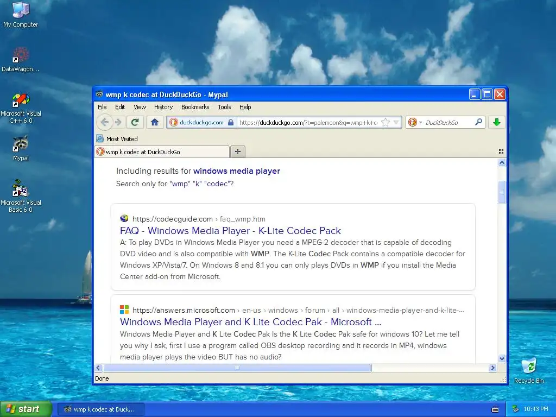
Task: Select the Mypal desktop shortcut
Action: [21, 148]
